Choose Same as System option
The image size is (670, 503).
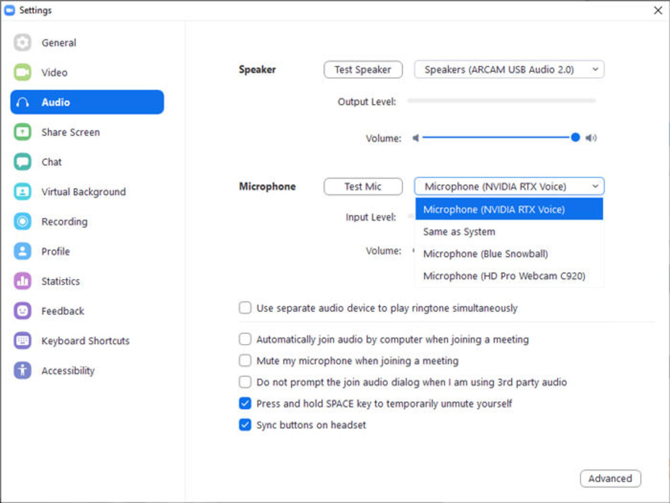tap(509, 231)
